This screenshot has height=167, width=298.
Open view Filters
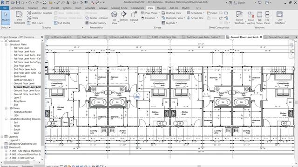[x=33, y=18]
